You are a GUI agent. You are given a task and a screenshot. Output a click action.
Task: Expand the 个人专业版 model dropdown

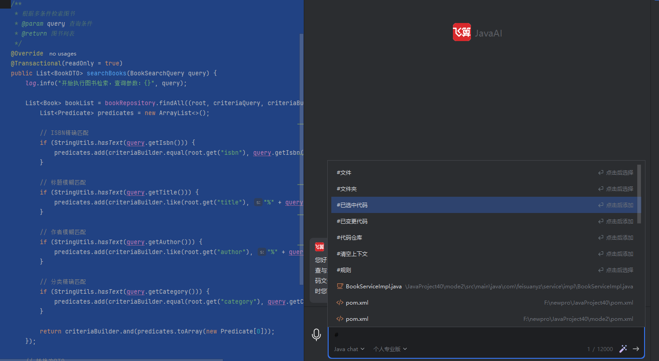[x=390, y=349]
